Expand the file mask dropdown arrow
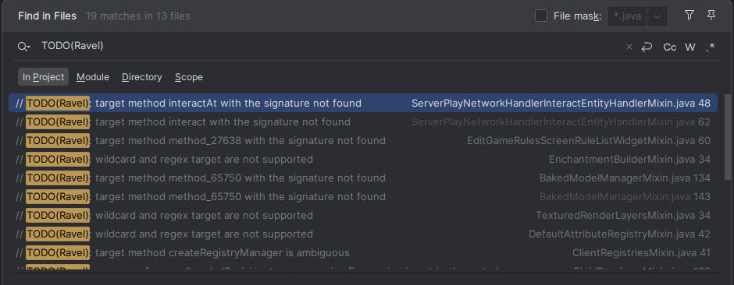This screenshot has height=285, width=734. (x=657, y=16)
